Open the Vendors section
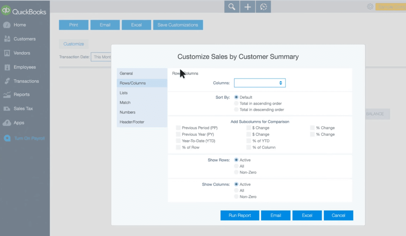The image size is (406, 236). [22, 53]
